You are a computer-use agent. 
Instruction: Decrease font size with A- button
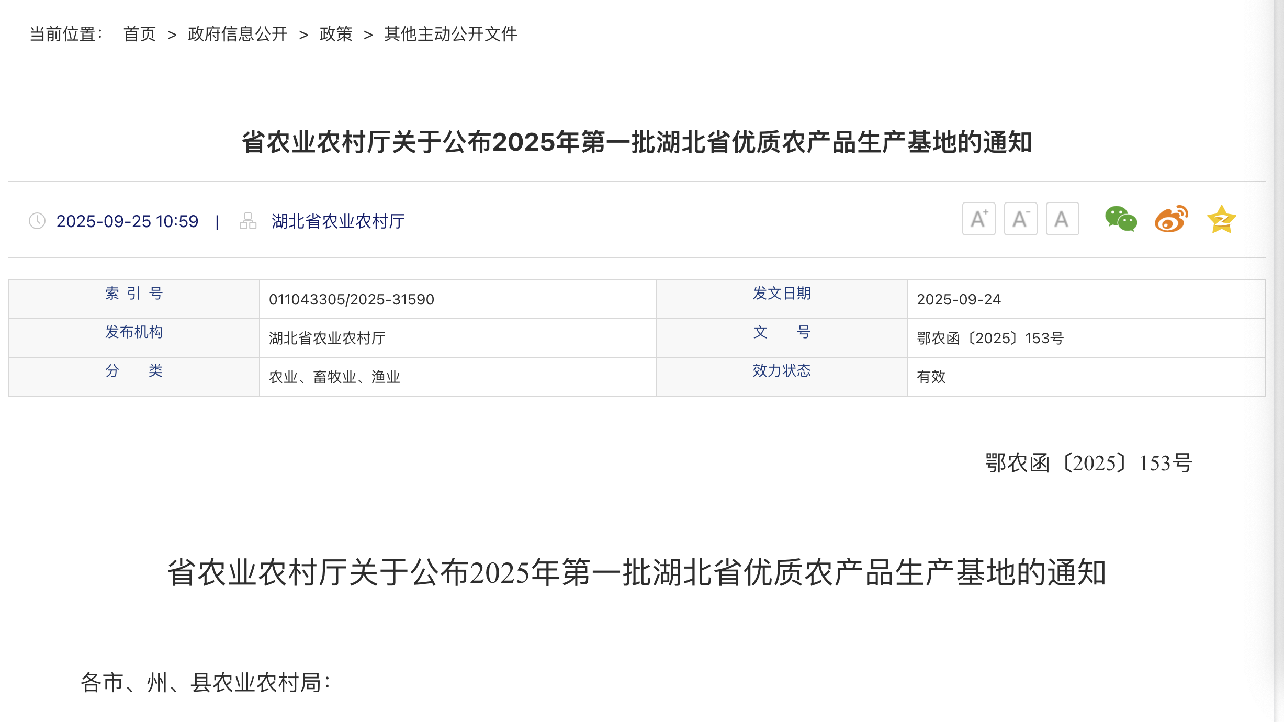tap(1020, 219)
